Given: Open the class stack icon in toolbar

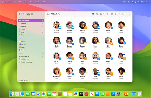Looking at the screenshot, I should tap(93, 14).
